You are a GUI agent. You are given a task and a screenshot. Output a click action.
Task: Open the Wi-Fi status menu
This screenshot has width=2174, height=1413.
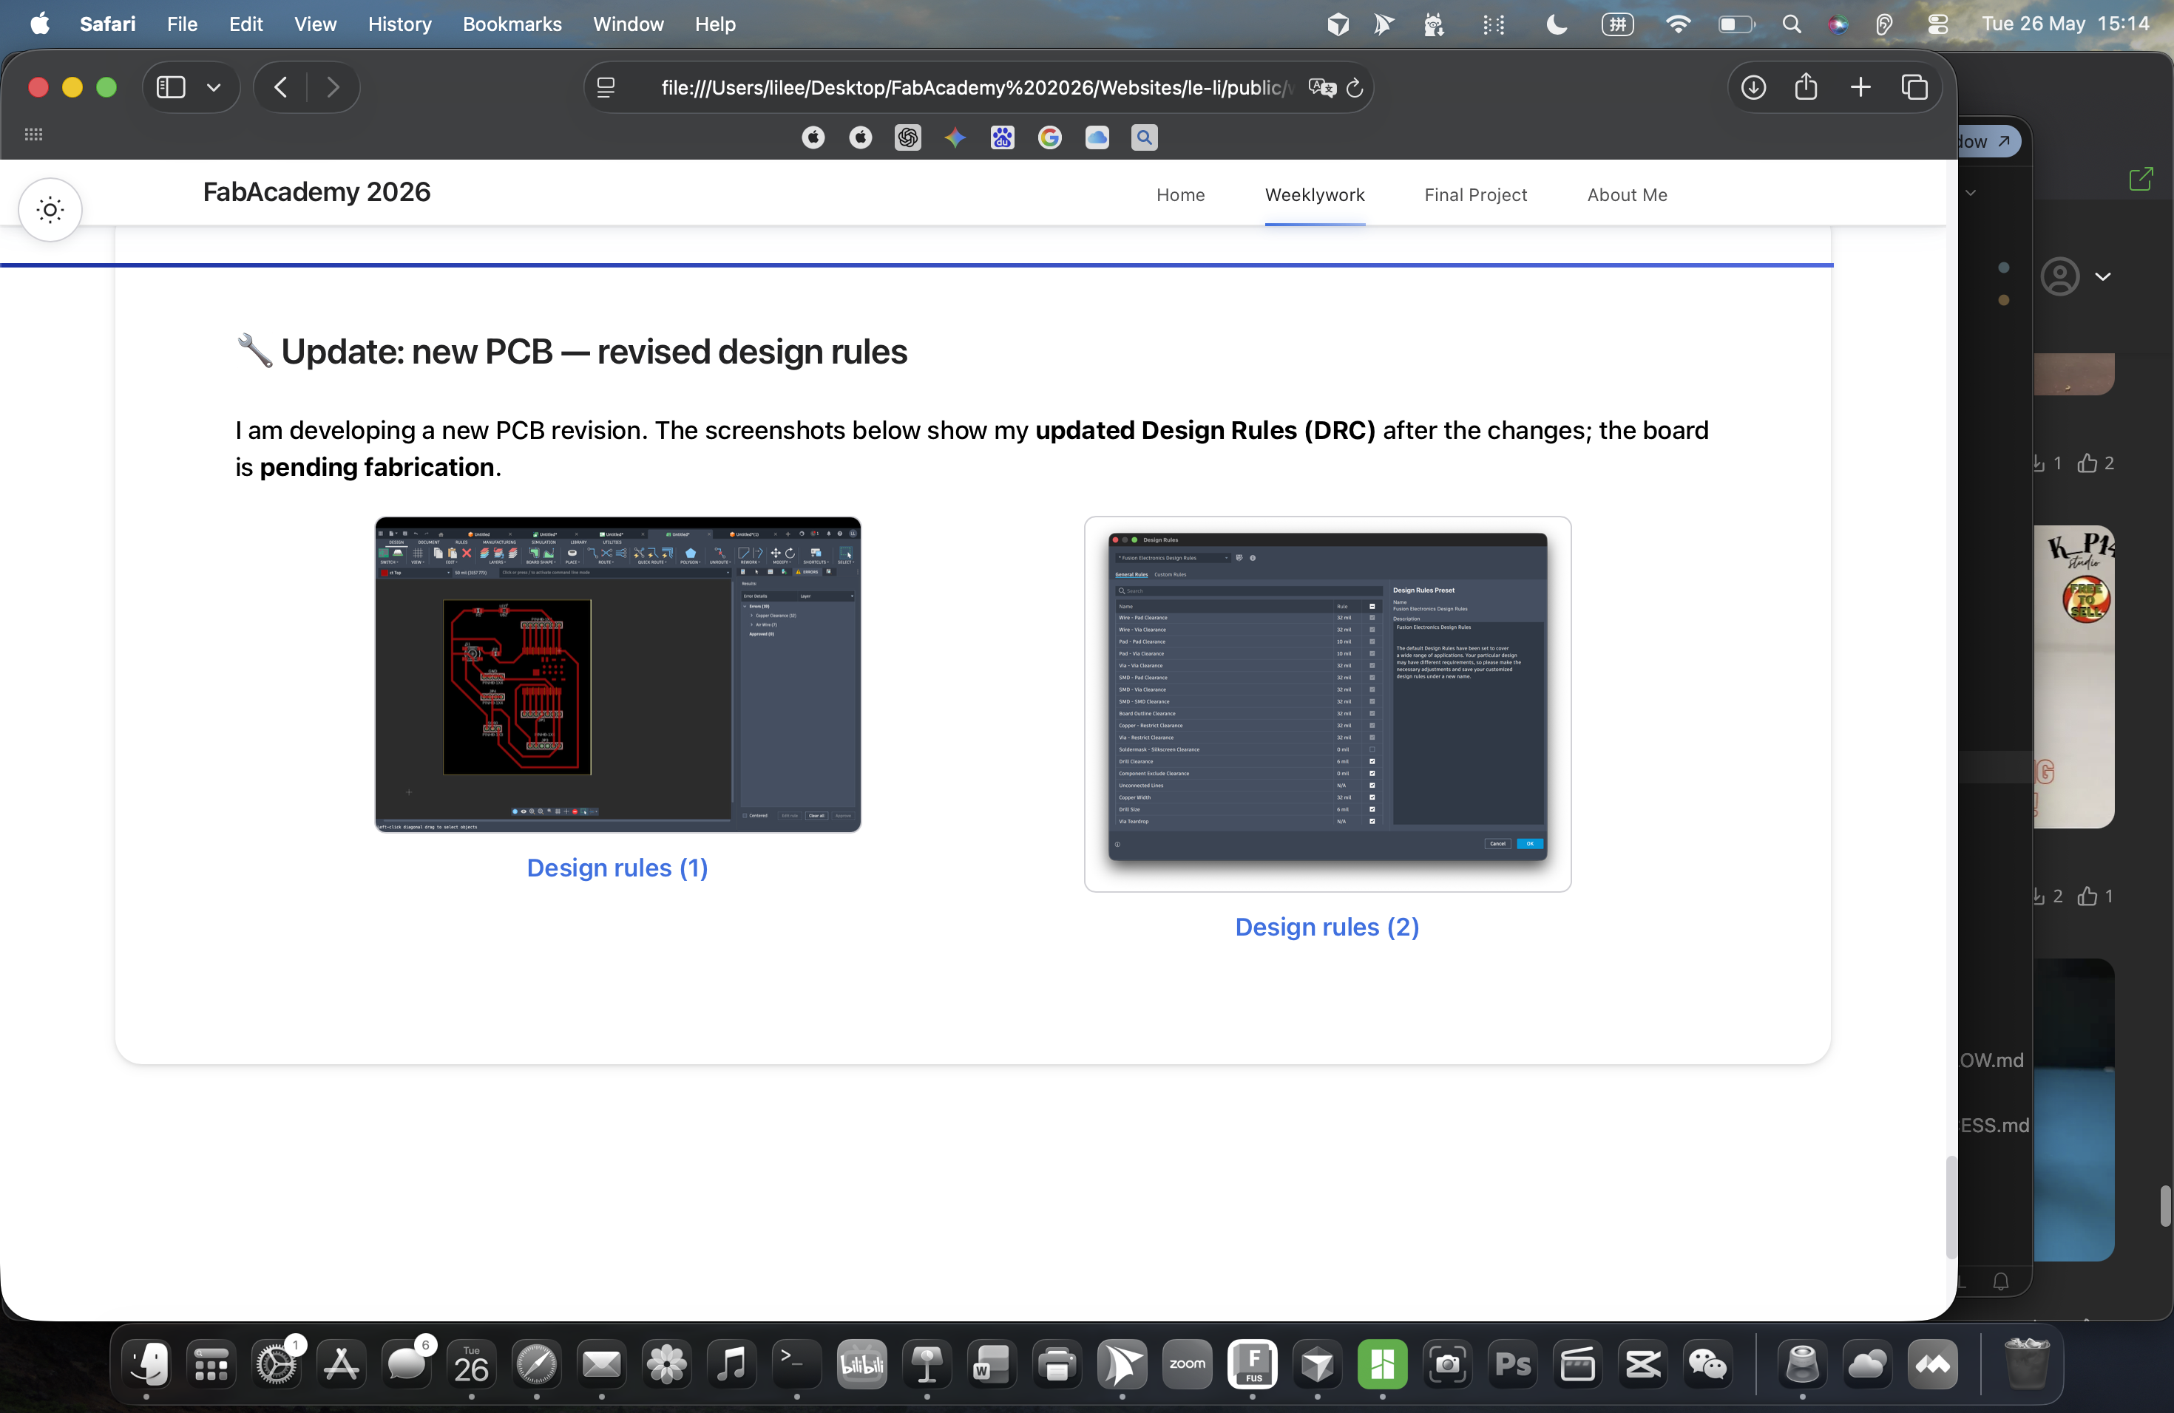coord(1678,24)
